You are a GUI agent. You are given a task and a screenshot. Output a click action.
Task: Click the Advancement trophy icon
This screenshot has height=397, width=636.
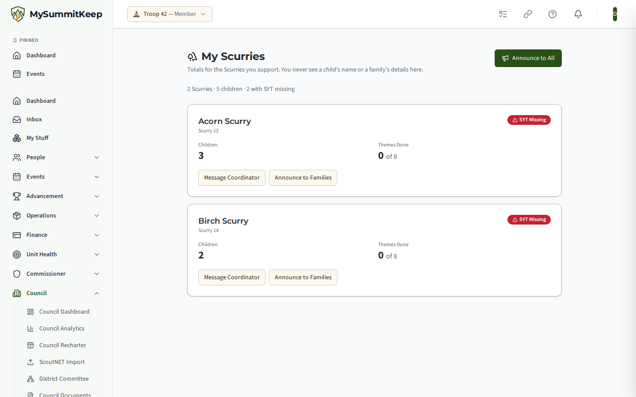(x=17, y=196)
